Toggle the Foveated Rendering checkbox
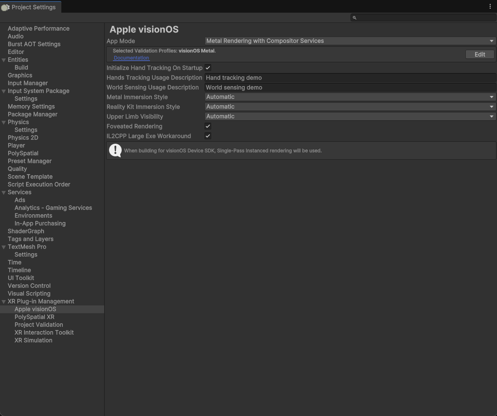The height and width of the screenshot is (416, 497). click(208, 126)
